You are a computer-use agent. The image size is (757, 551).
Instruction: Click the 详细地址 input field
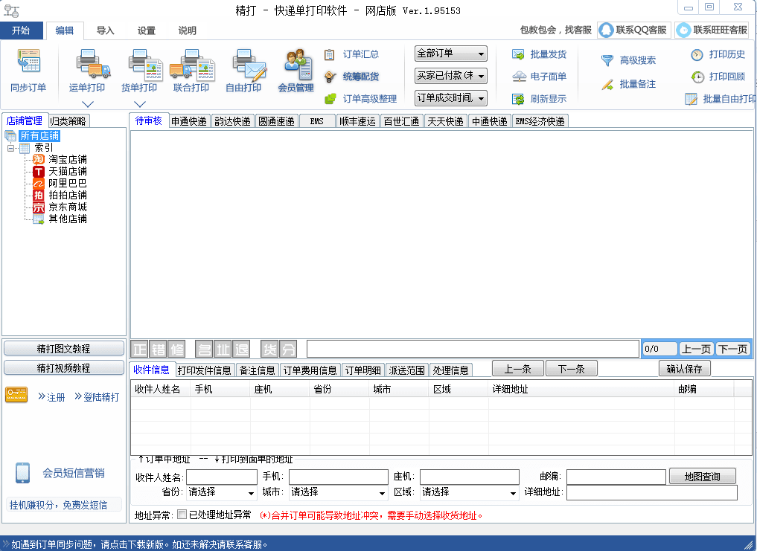pyautogui.click(x=652, y=492)
